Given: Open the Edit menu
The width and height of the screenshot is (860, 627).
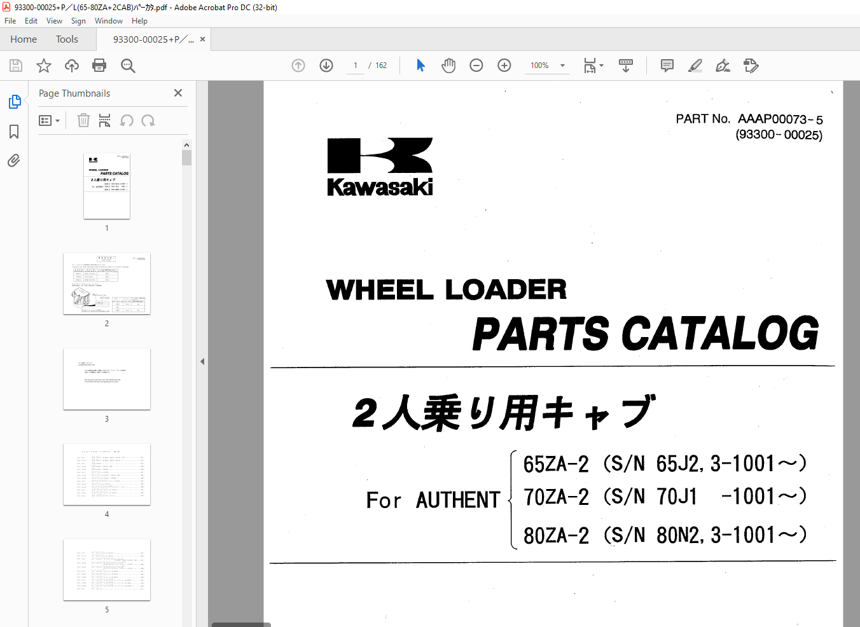Looking at the screenshot, I should coord(31,21).
